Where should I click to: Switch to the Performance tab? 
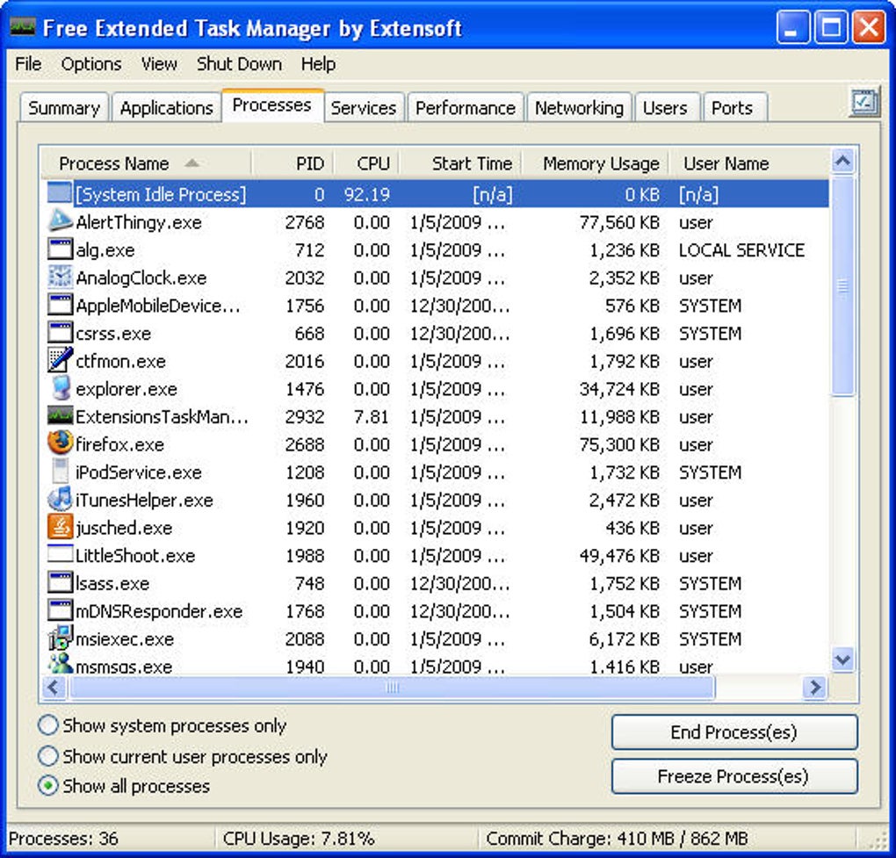[466, 107]
